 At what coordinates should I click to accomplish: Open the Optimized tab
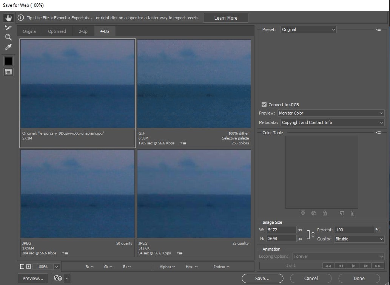[x=57, y=31]
